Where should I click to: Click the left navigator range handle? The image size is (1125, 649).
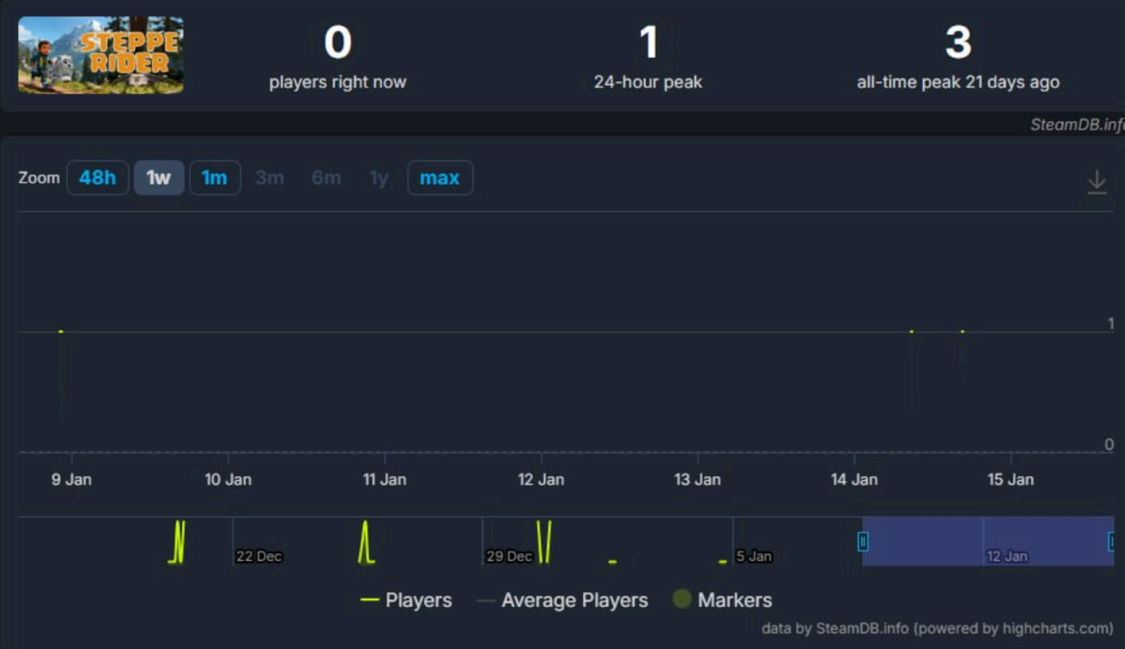coord(862,541)
